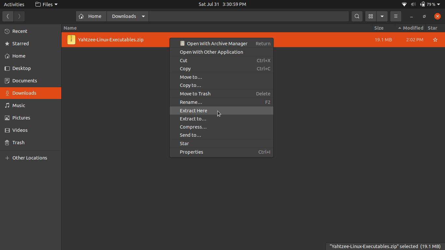The image size is (445, 250).
Task: Select Compress… in context menu
Action: [x=222, y=127]
